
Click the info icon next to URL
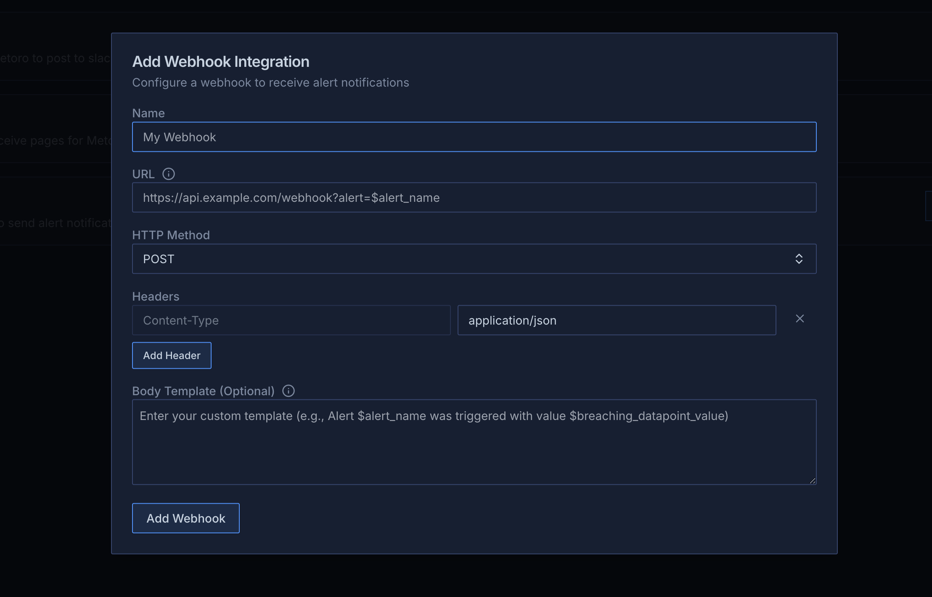(x=169, y=174)
